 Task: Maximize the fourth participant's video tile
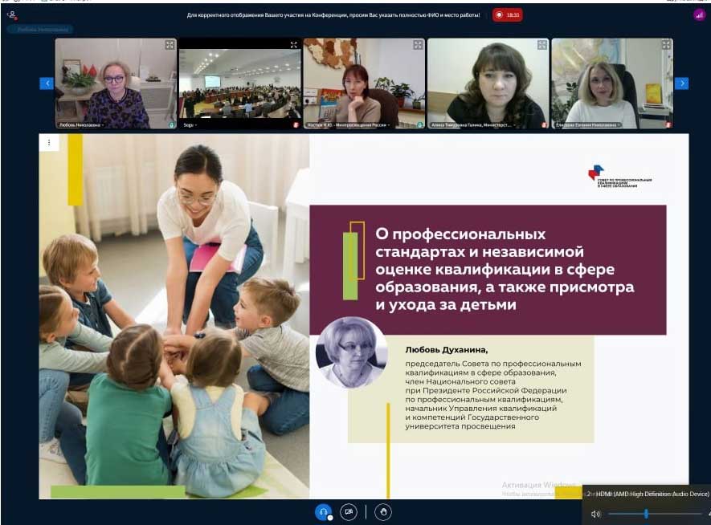click(541, 45)
